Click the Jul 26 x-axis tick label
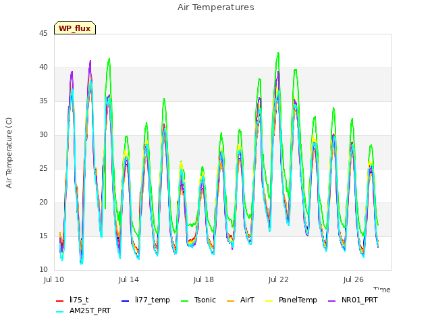Viewport: 432px width, 324px height. click(x=354, y=279)
